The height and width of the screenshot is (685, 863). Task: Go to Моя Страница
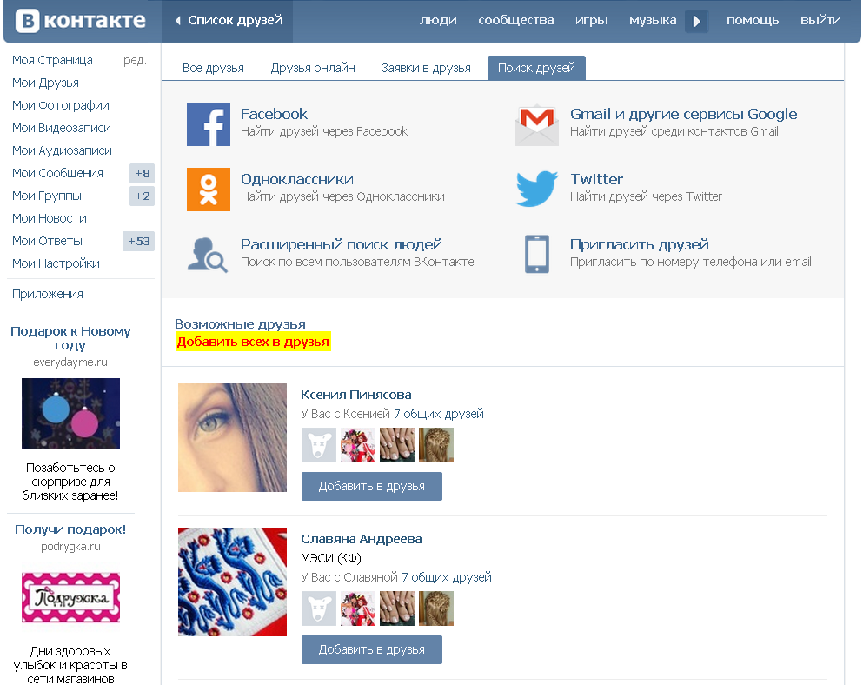52,60
